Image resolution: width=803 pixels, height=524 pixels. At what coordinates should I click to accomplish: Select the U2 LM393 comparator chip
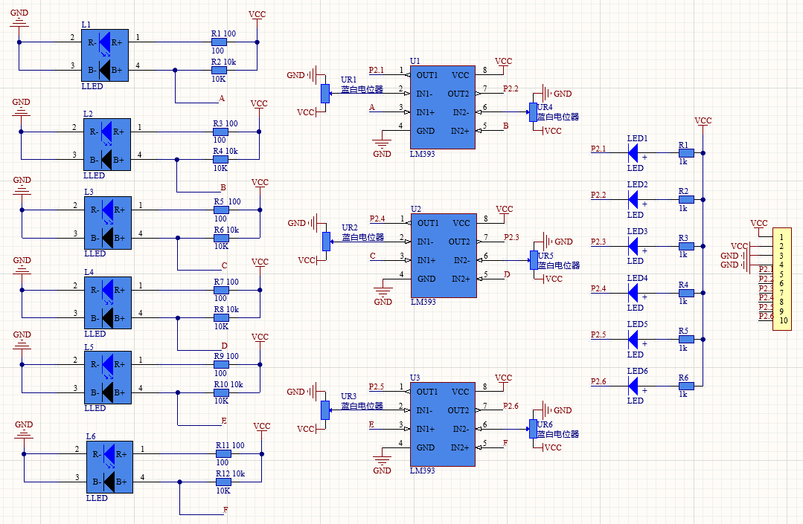tap(444, 256)
